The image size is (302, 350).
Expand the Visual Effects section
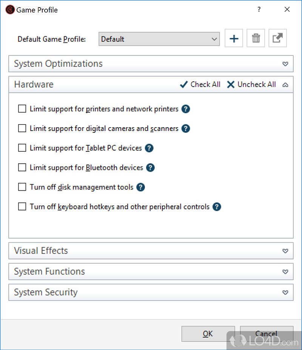[x=285, y=251]
